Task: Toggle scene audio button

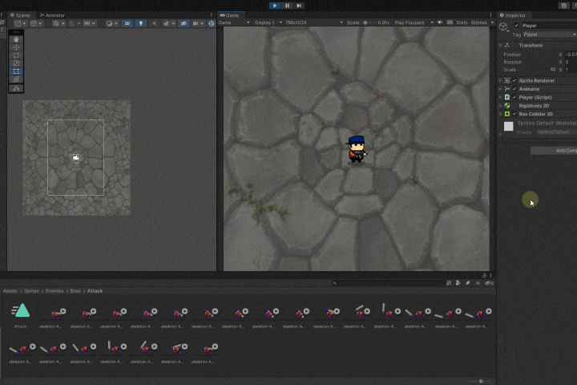Action: tap(154, 23)
